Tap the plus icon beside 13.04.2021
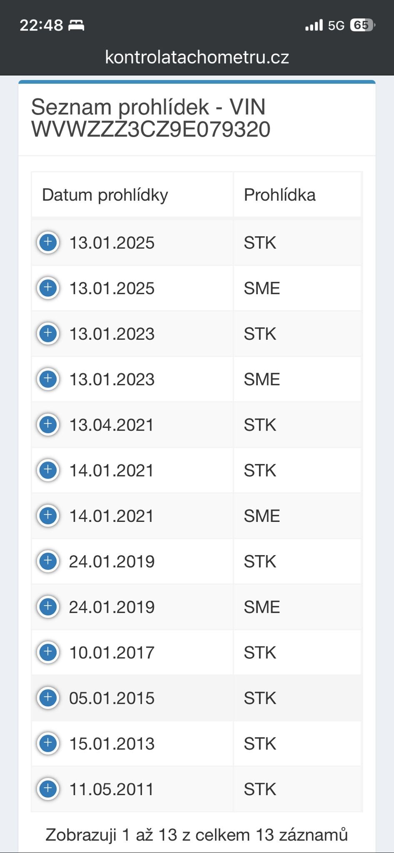Viewport: 394px width, 853px height. (x=48, y=424)
